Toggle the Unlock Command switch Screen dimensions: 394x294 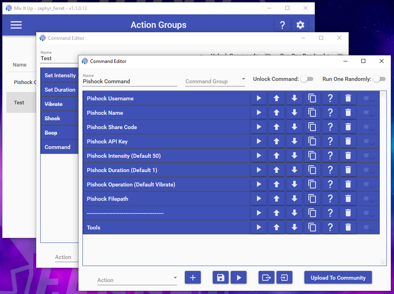(x=307, y=79)
